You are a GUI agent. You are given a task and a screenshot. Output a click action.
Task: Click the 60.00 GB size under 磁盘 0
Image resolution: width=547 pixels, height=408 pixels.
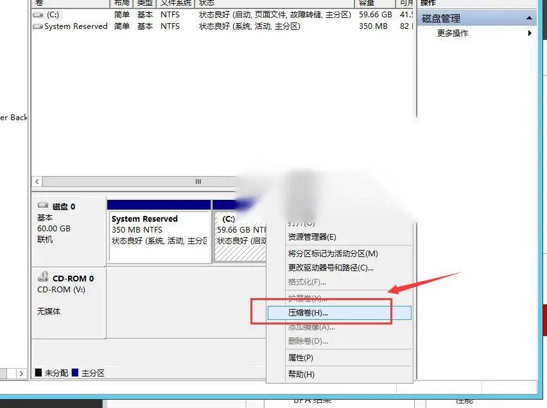pyautogui.click(x=54, y=229)
